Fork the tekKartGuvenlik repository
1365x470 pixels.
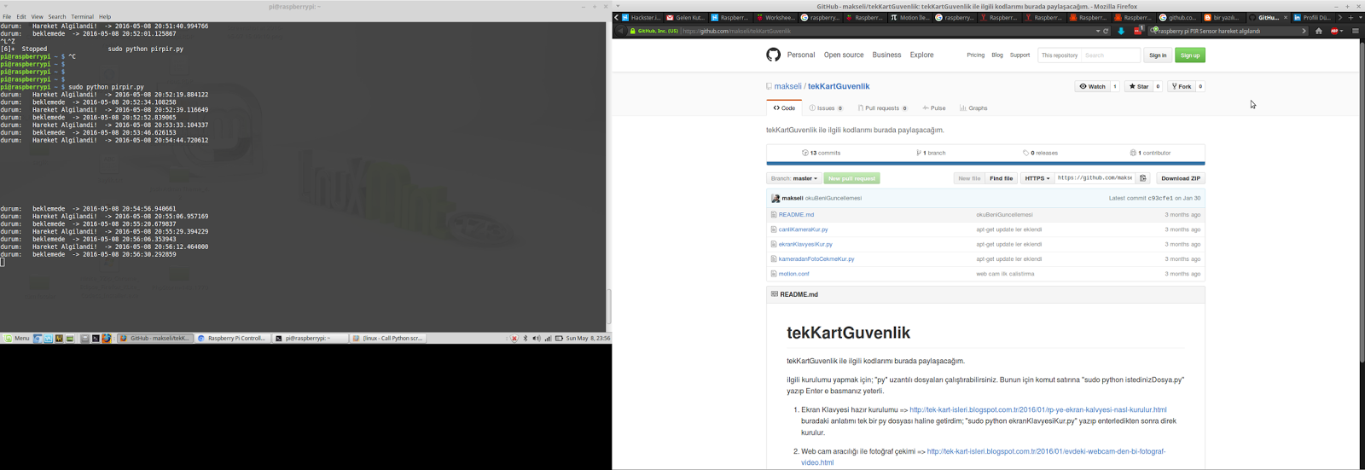tap(1182, 86)
